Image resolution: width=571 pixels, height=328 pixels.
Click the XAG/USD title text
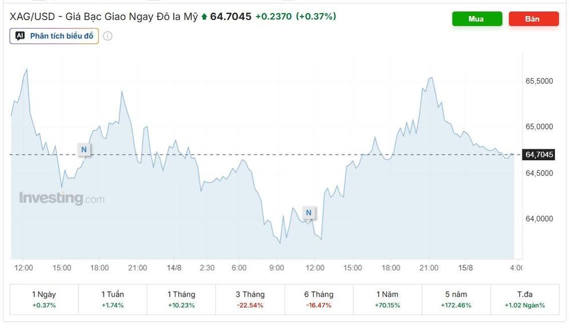(32, 17)
